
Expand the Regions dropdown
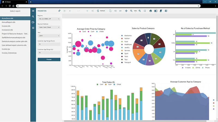tap(49, 19)
